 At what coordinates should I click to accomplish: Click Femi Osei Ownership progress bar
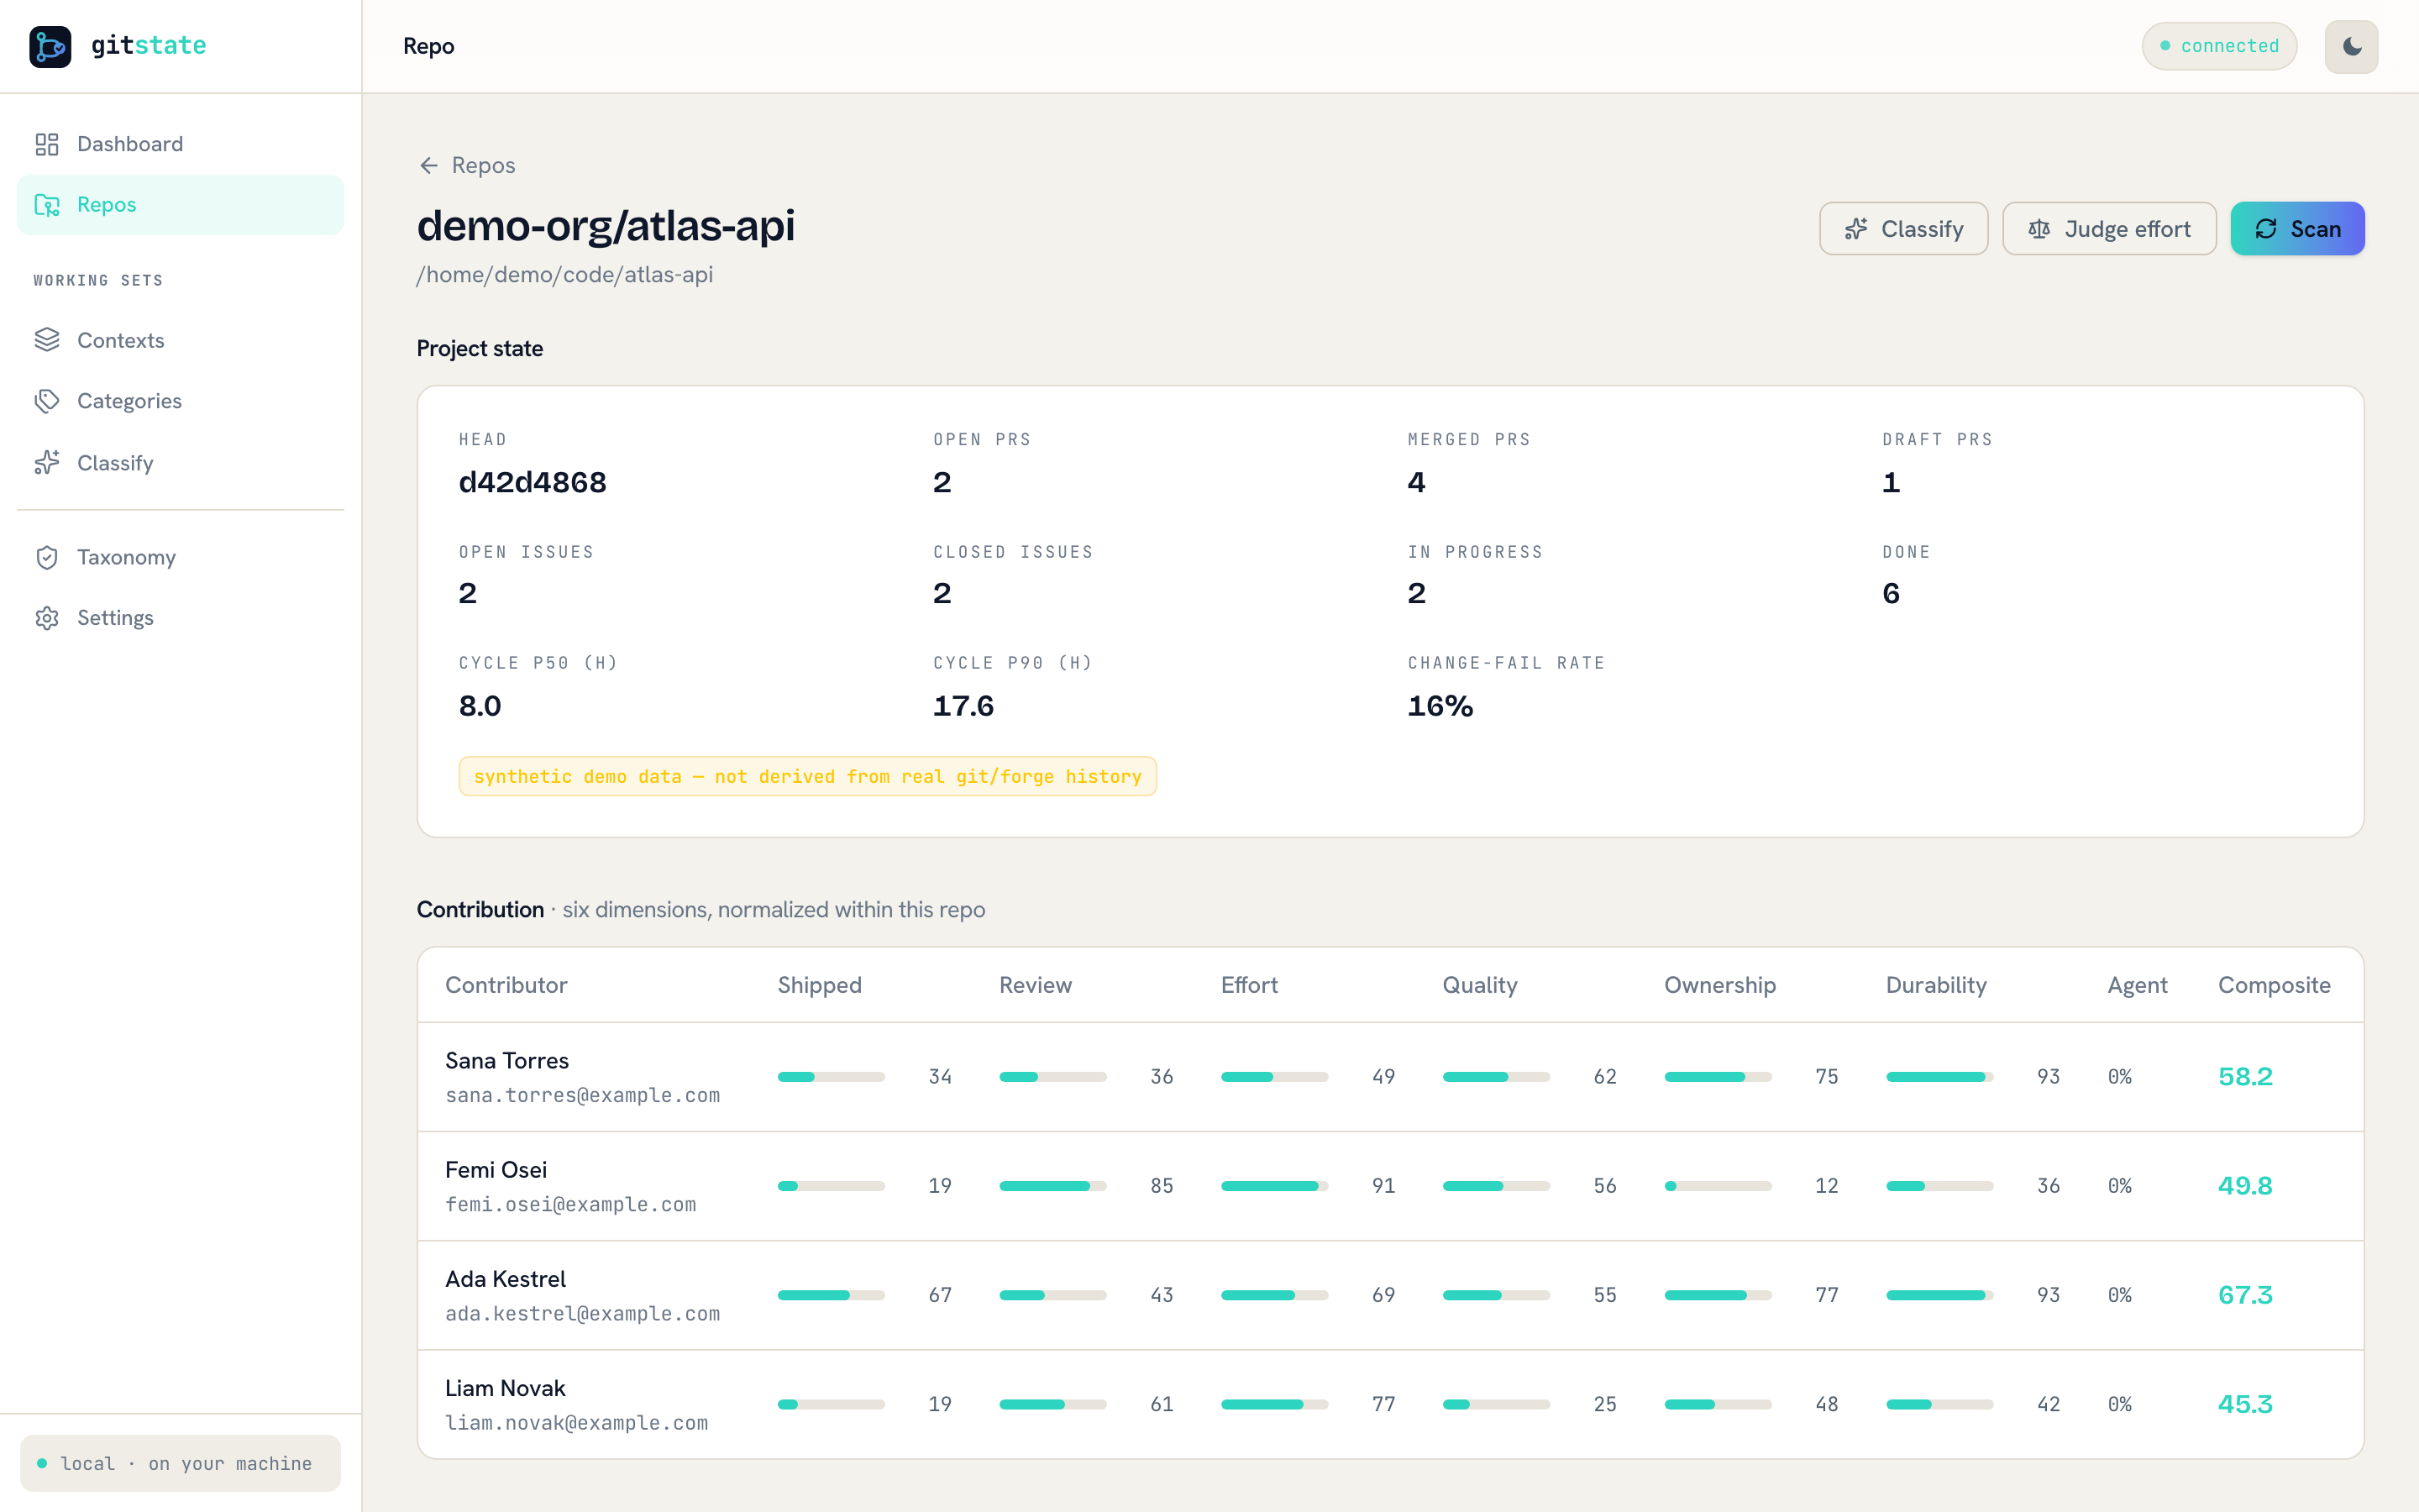[1718, 1186]
